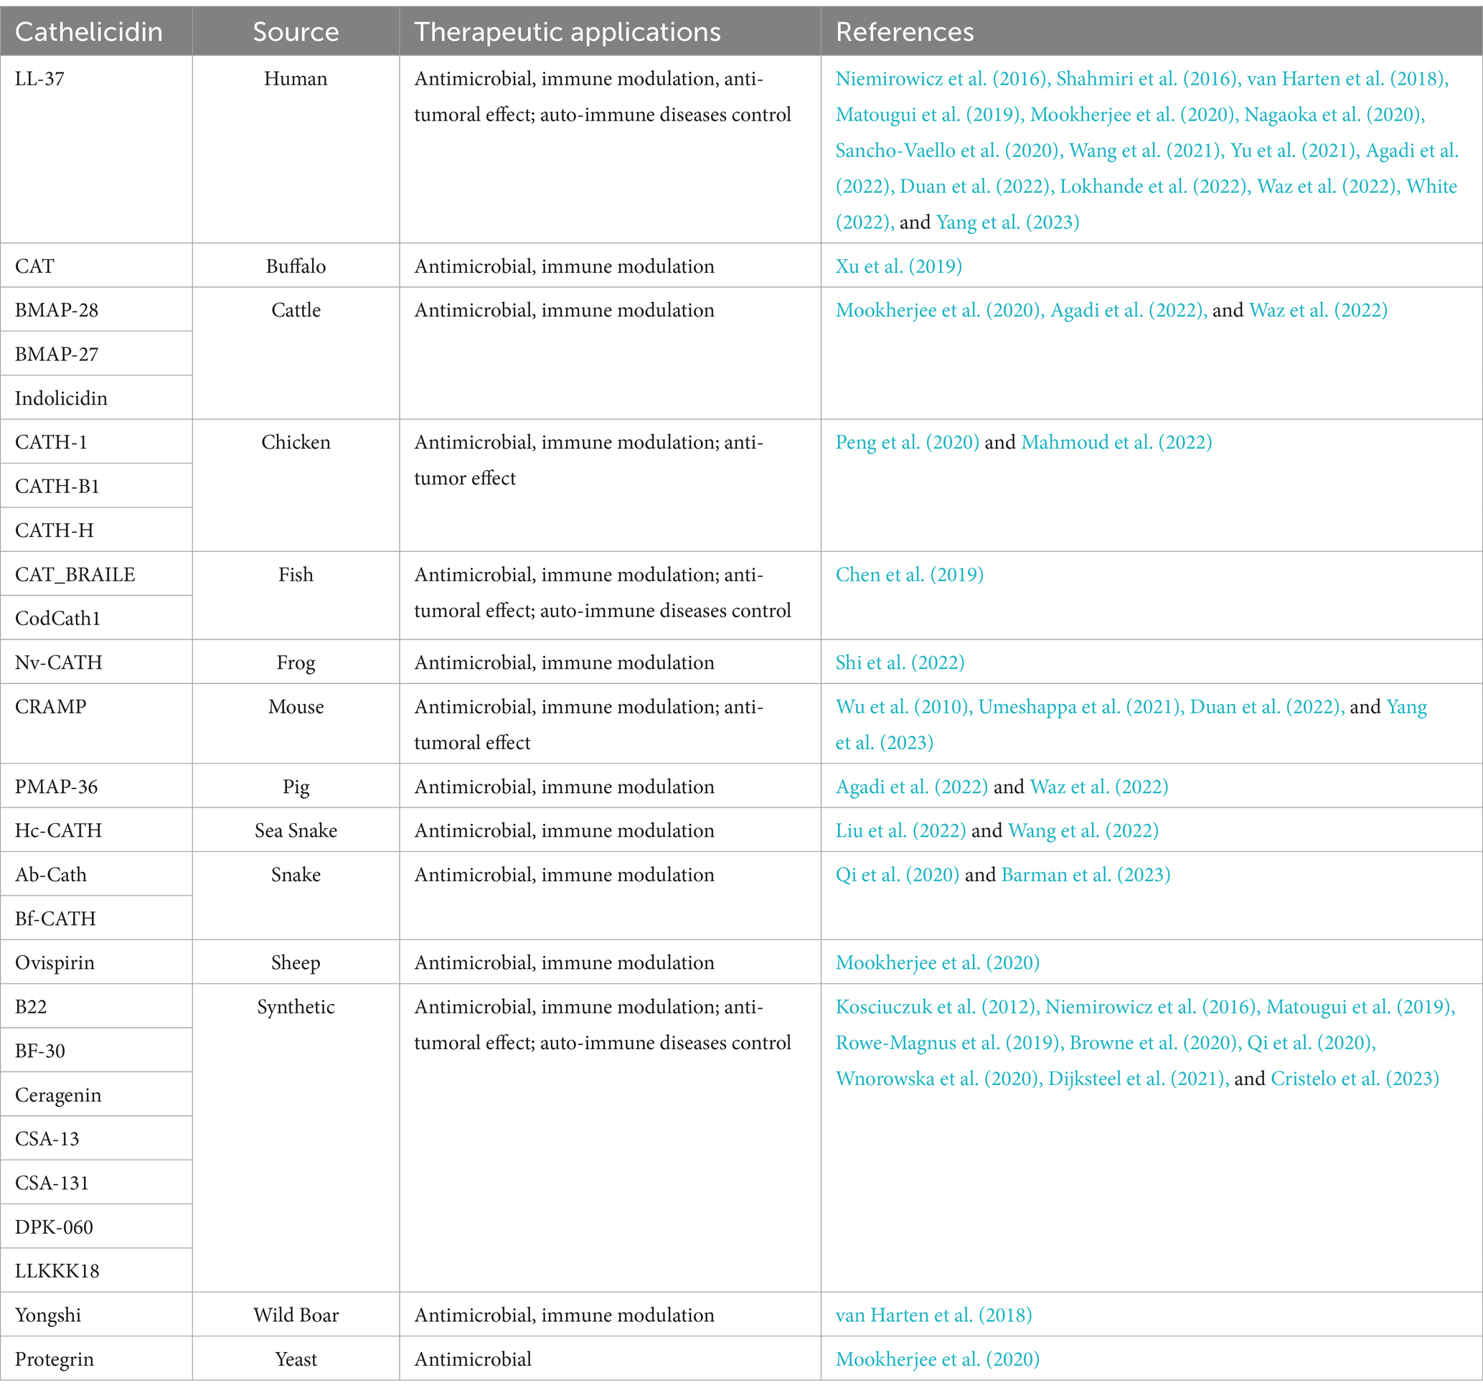The image size is (1483, 1393).
Task: Select the CATH-1 cell
Action: (96, 441)
